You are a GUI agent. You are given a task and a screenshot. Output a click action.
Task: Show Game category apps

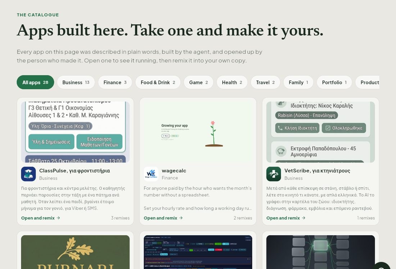[x=198, y=82]
